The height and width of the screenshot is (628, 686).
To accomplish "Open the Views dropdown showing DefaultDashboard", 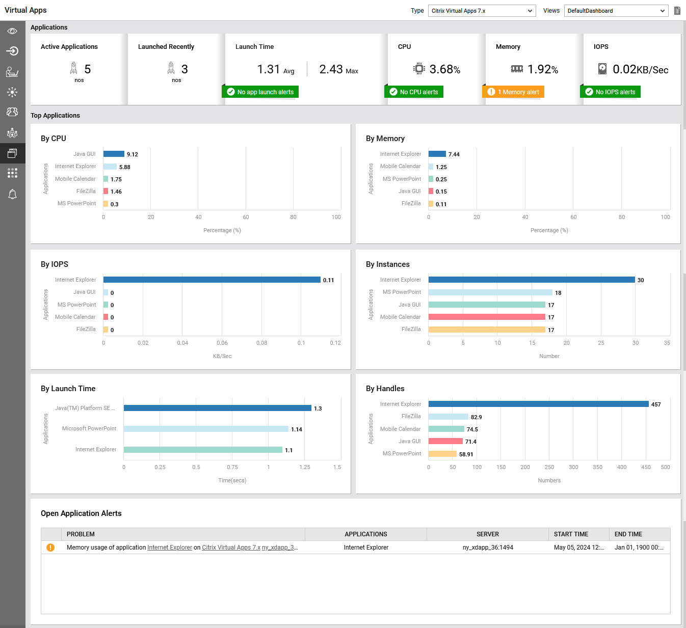I will click(x=616, y=11).
